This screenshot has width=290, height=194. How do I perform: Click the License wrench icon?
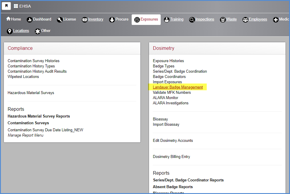tap(60, 20)
